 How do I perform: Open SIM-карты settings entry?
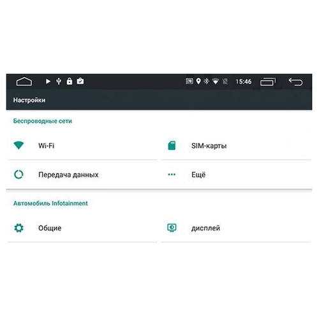[235, 145]
